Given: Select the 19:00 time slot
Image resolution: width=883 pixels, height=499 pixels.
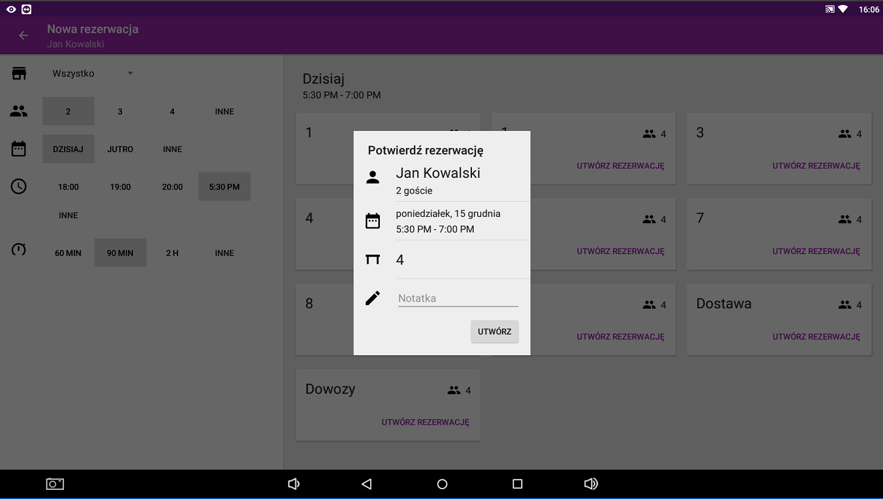Looking at the screenshot, I should pyautogui.click(x=120, y=187).
